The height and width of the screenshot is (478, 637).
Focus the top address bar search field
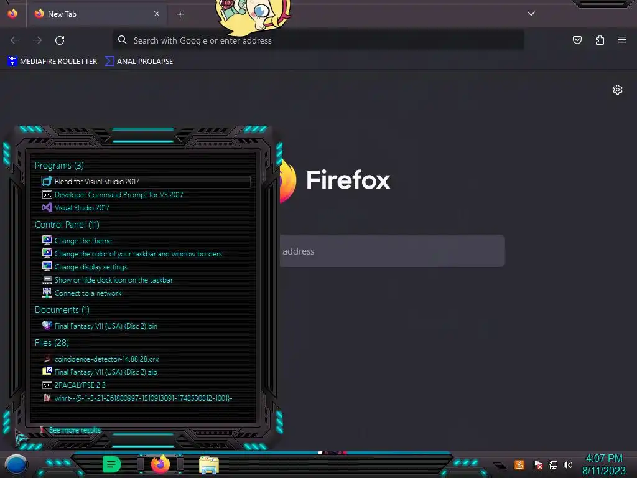coord(318,40)
